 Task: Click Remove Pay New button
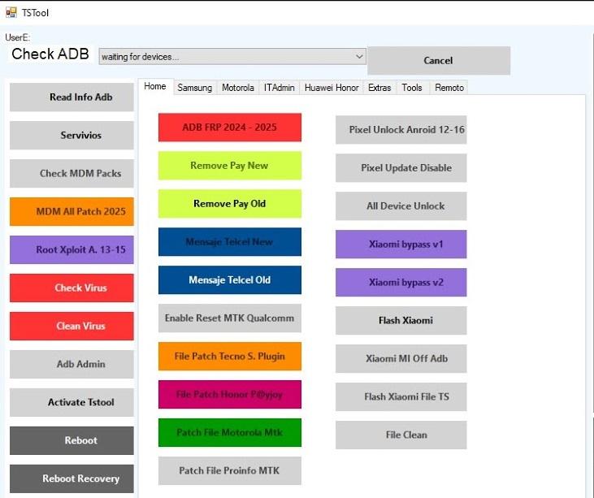(230, 166)
